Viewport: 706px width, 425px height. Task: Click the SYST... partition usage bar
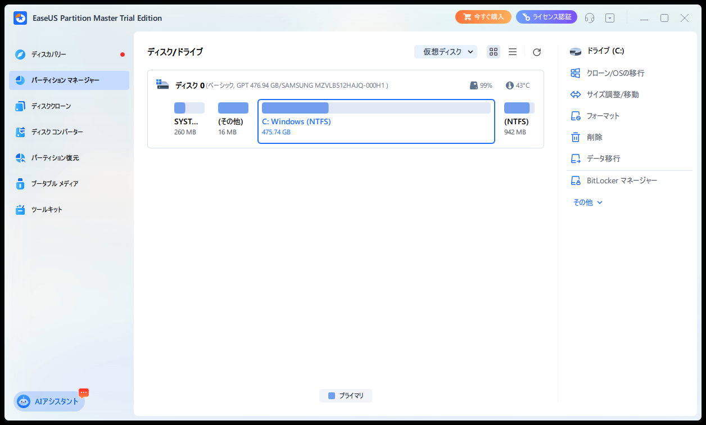pos(189,108)
